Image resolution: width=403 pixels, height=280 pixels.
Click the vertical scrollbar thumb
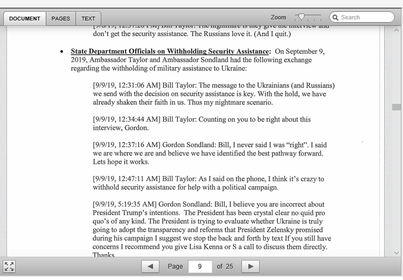tap(397, 107)
